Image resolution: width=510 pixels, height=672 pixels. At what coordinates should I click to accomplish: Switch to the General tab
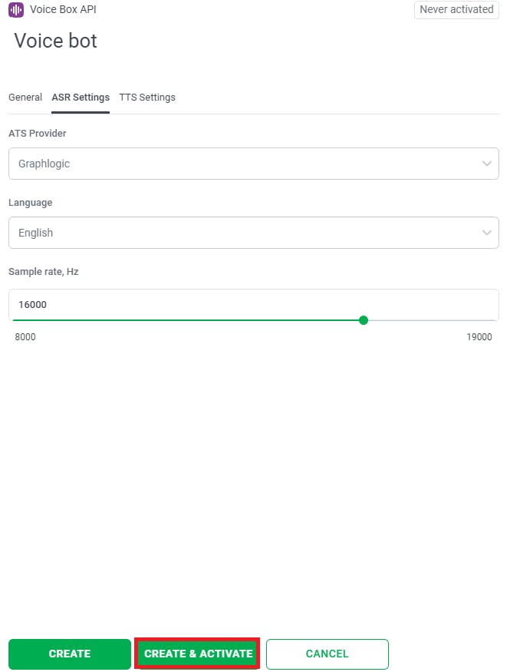(25, 98)
